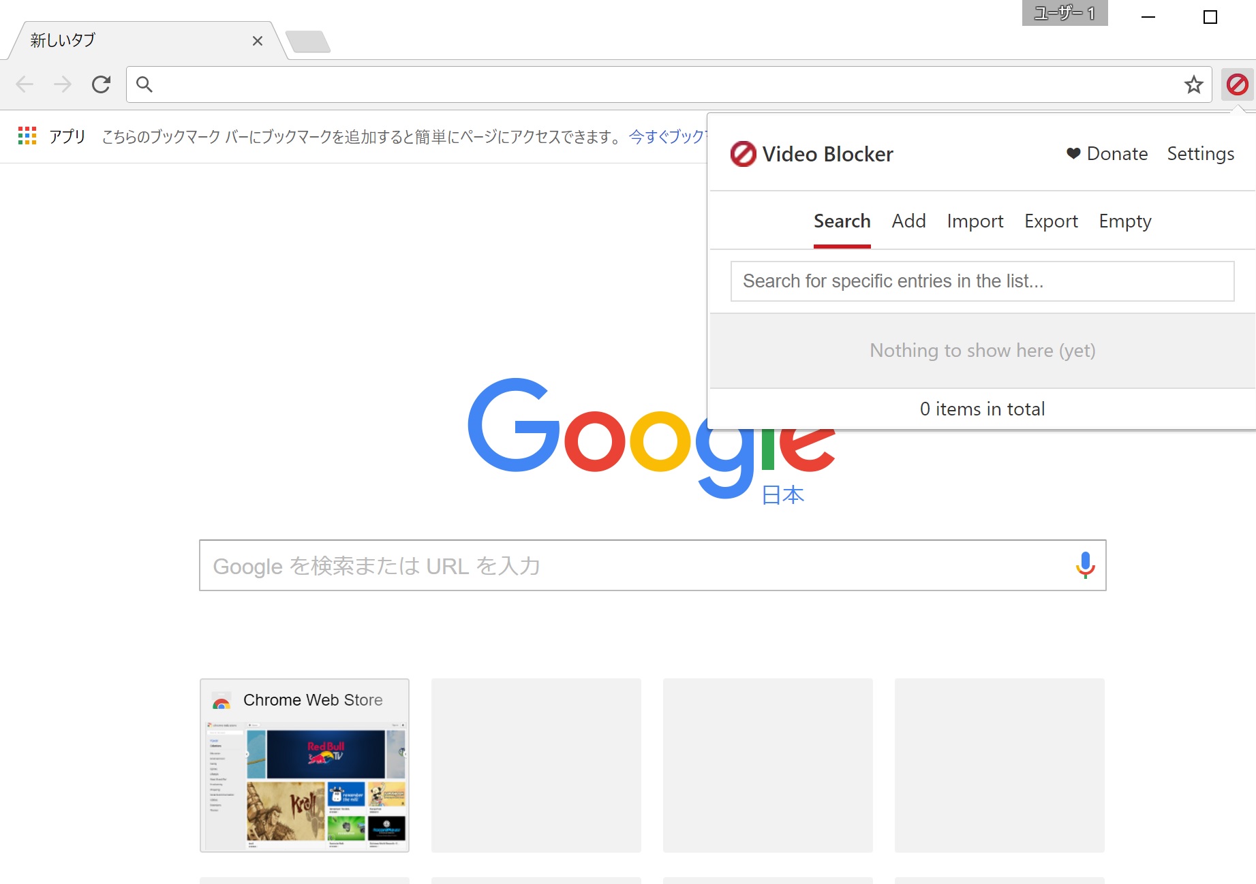Go forward with the right arrow icon
The width and height of the screenshot is (1256, 884).
[x=63, y=84]
